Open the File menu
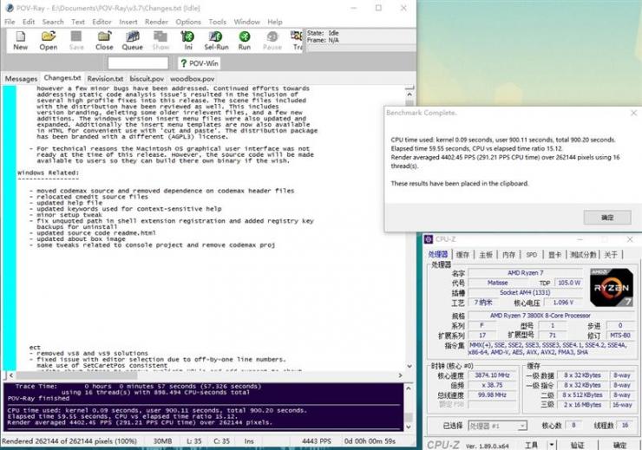This screenshot has width=642, height=450. (10, 22)
